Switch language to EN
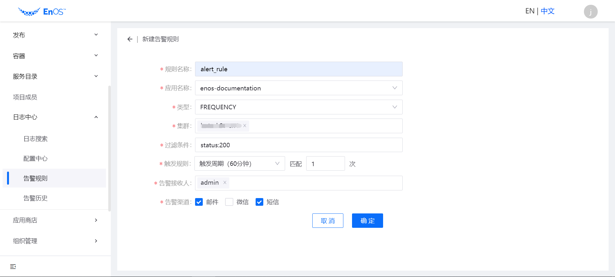The width and height of the screenshot is (615, 277). pyautogui.click(x=530, y=11)
